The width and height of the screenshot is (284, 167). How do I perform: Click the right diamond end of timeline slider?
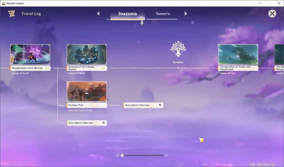pyautogui.click(x=166, y=155)
